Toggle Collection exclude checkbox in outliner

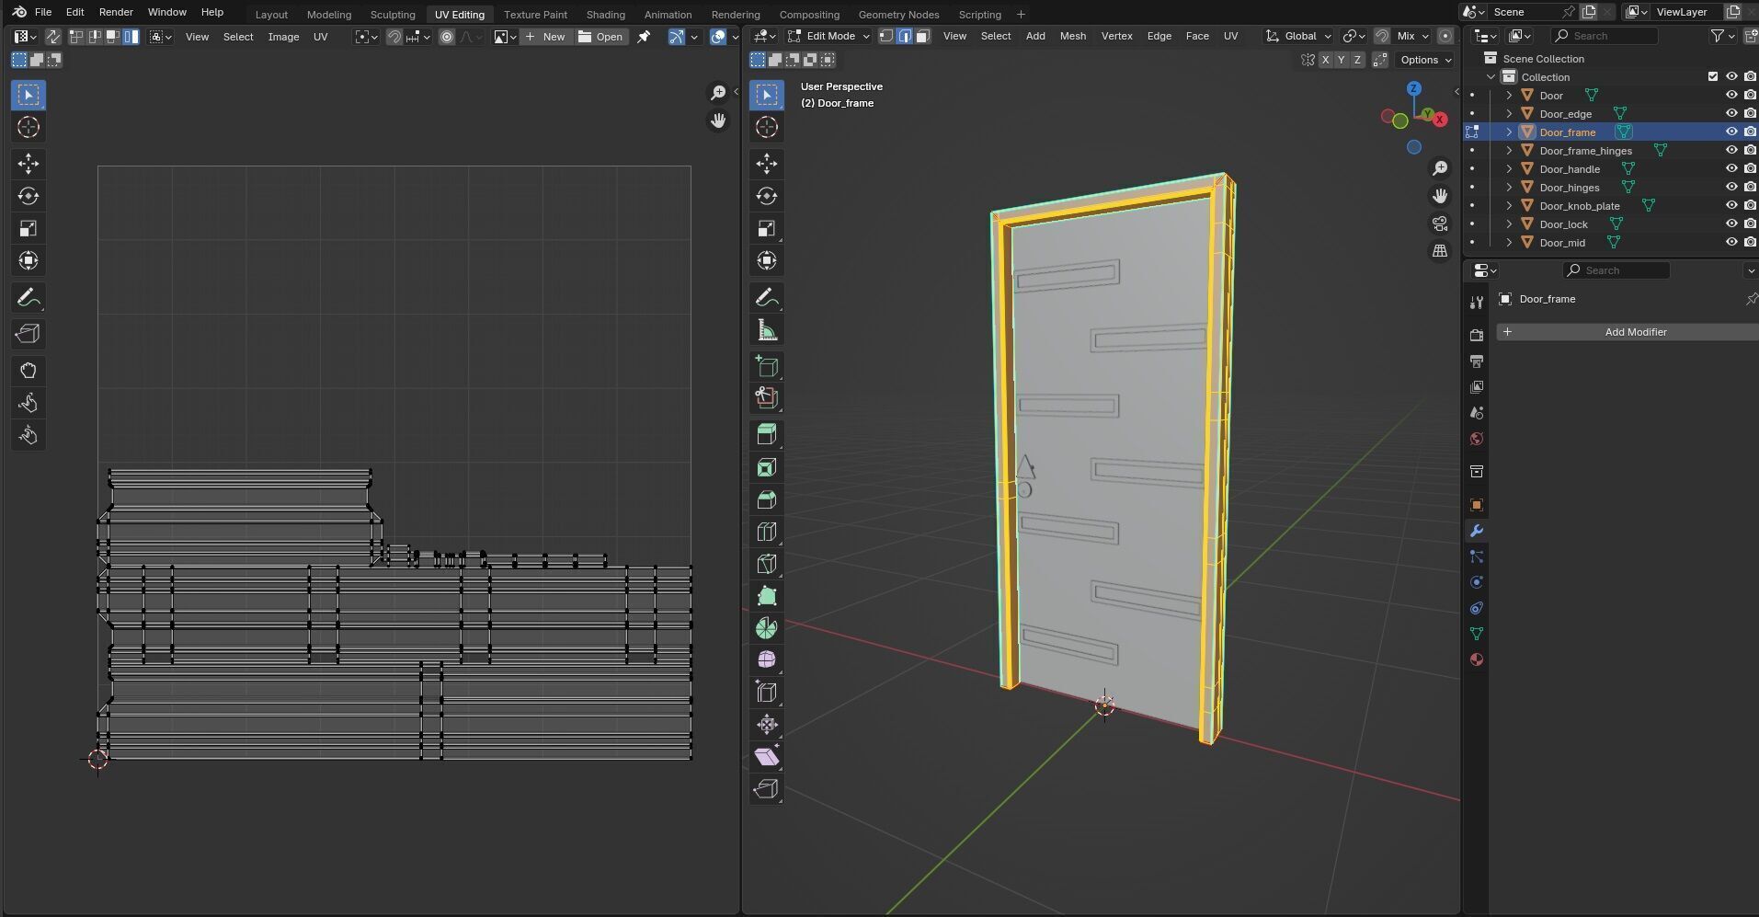pyautogui.click(x=1713, y=77)
